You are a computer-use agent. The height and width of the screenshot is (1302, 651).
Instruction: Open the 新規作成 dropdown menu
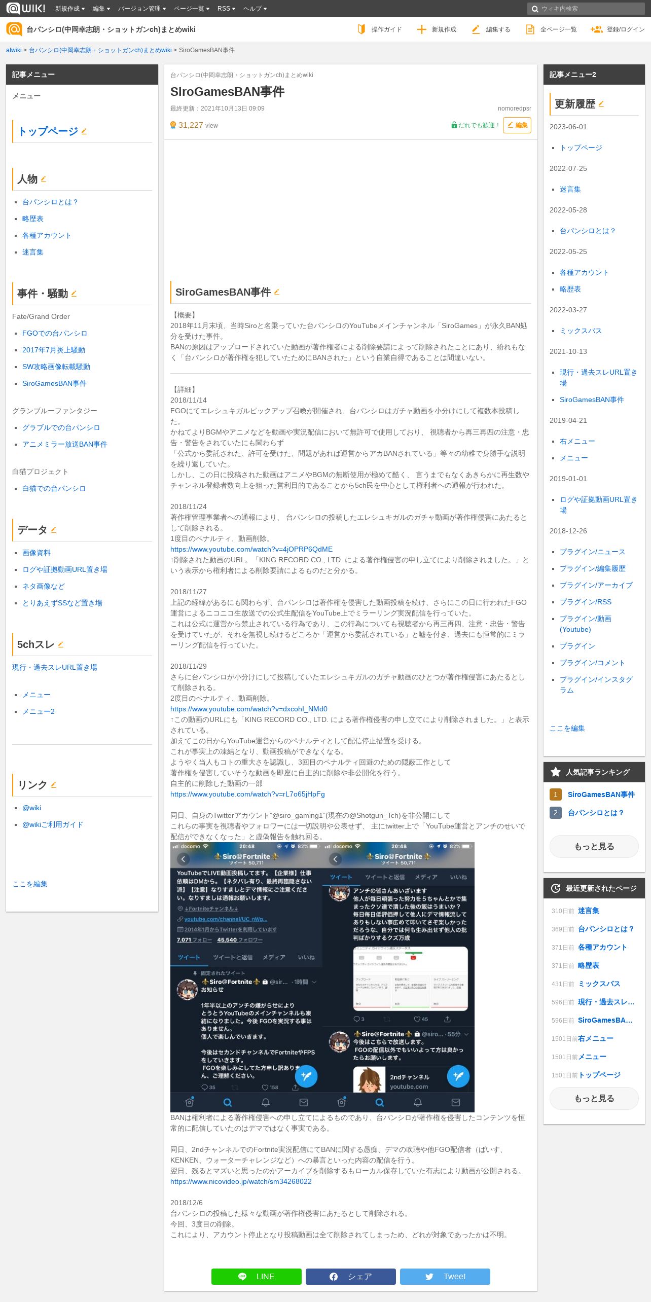tap(70, 9)
